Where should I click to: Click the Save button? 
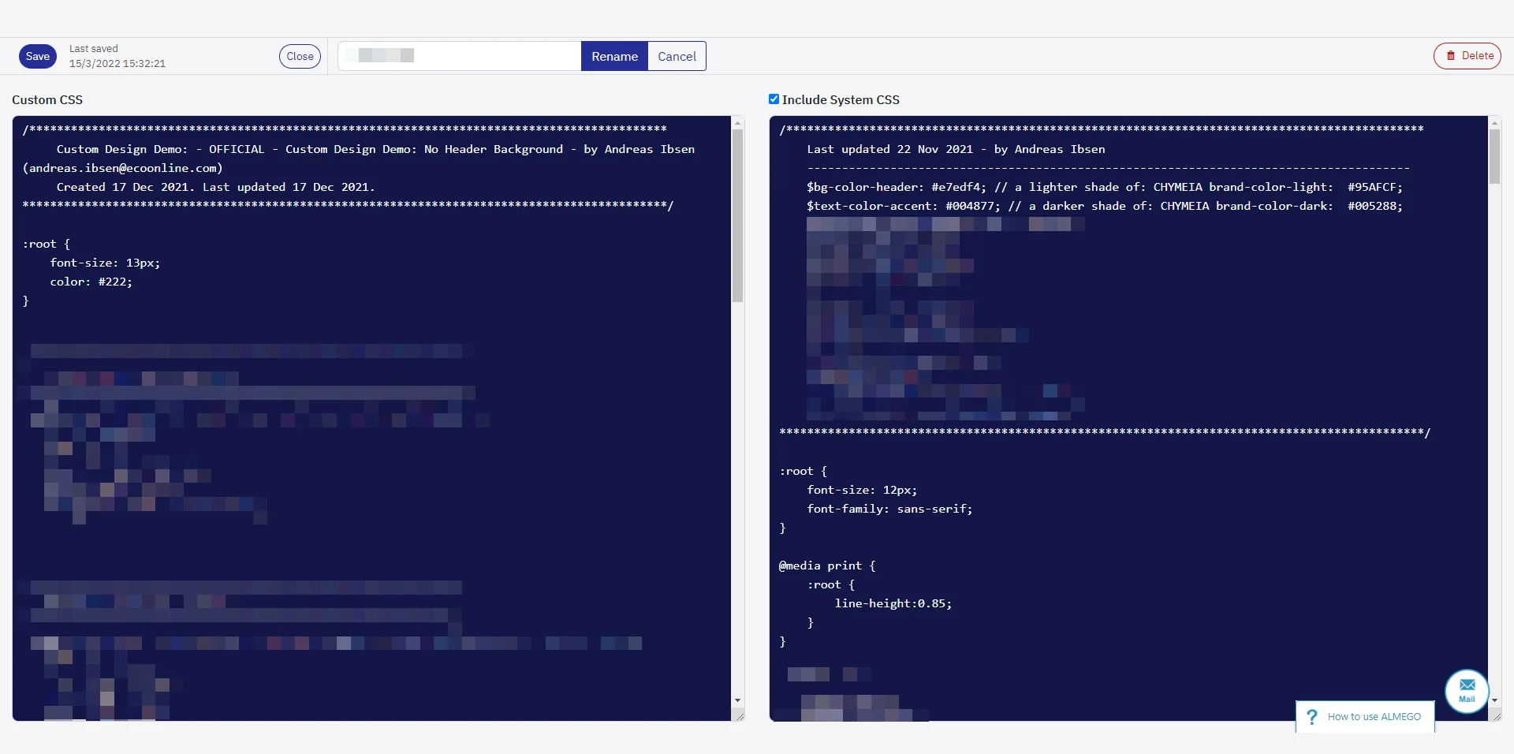38,56
